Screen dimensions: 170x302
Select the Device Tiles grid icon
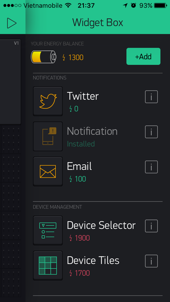tap(48, 265)
